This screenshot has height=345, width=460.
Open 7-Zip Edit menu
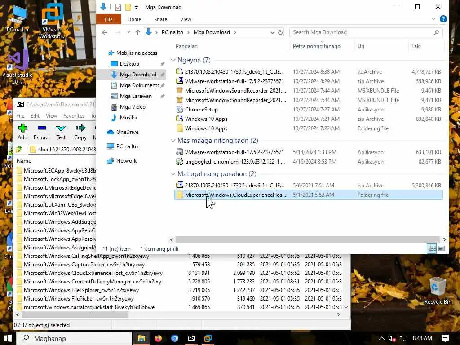pyautogui.click(x=35, y=116)
